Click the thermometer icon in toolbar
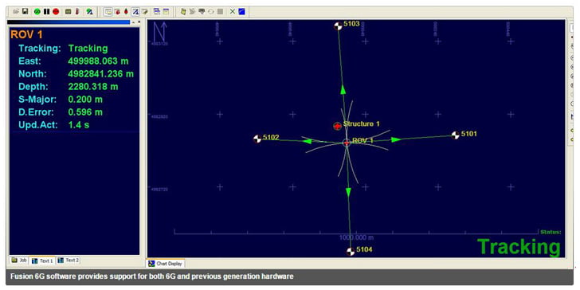 tap(77, 11)
